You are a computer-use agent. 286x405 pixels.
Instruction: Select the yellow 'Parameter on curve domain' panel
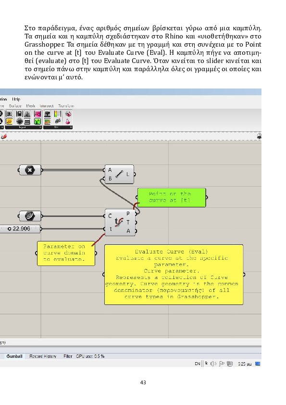[66, 253]
